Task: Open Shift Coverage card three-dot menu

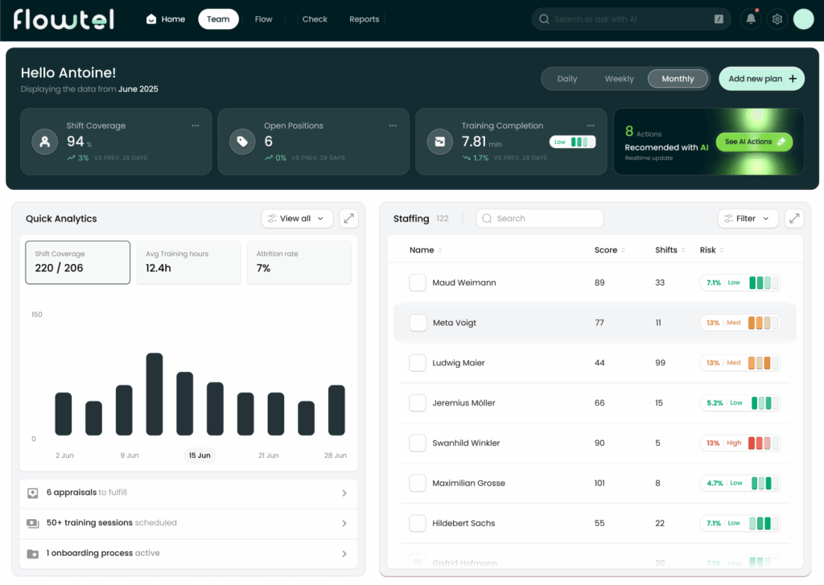Action: click(196, 126)
